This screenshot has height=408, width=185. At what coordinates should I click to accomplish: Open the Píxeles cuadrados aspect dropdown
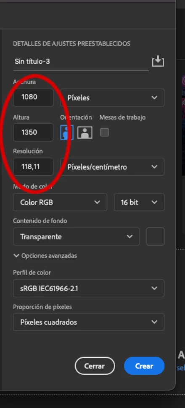click(89, 322)
